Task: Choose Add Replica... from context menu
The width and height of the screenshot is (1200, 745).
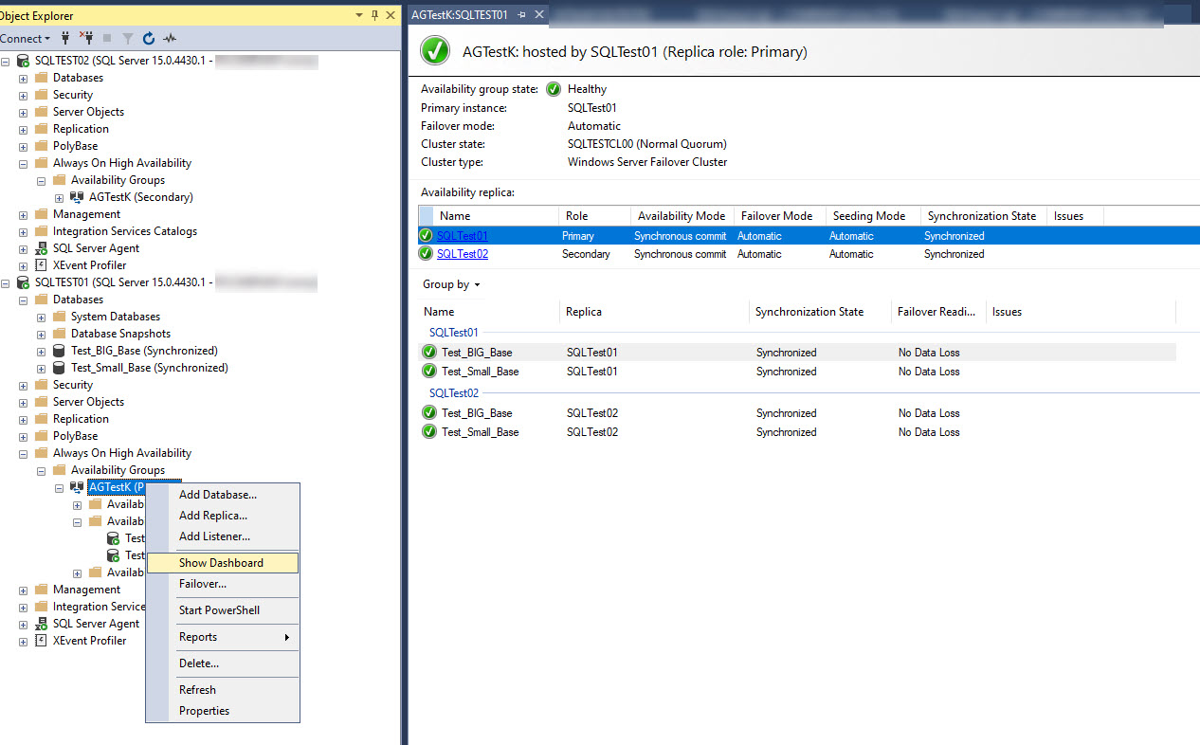Action: (223, 516)
